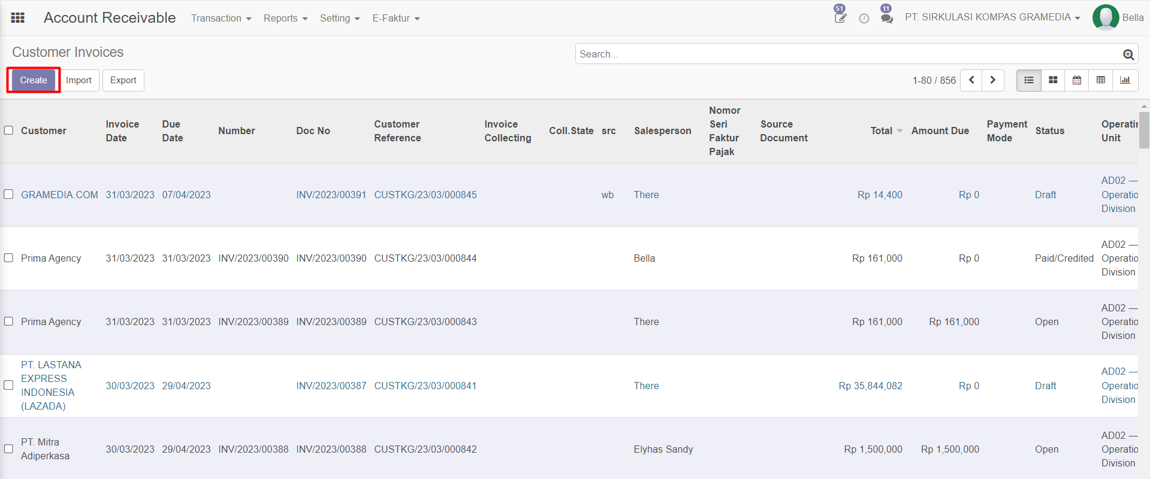The width and height of the screenshot is (1150, 479).
Task: Click Elyhas Sandy salesperson cell
Action: [x=663, y=449]
